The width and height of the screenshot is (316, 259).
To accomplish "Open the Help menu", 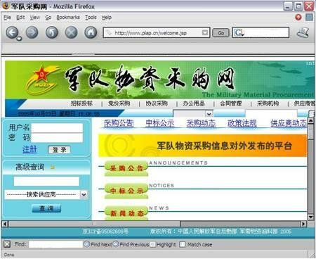I will click(107, 18).
